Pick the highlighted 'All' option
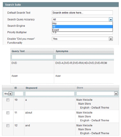This screenshot has width=121, height=137. 82,27
